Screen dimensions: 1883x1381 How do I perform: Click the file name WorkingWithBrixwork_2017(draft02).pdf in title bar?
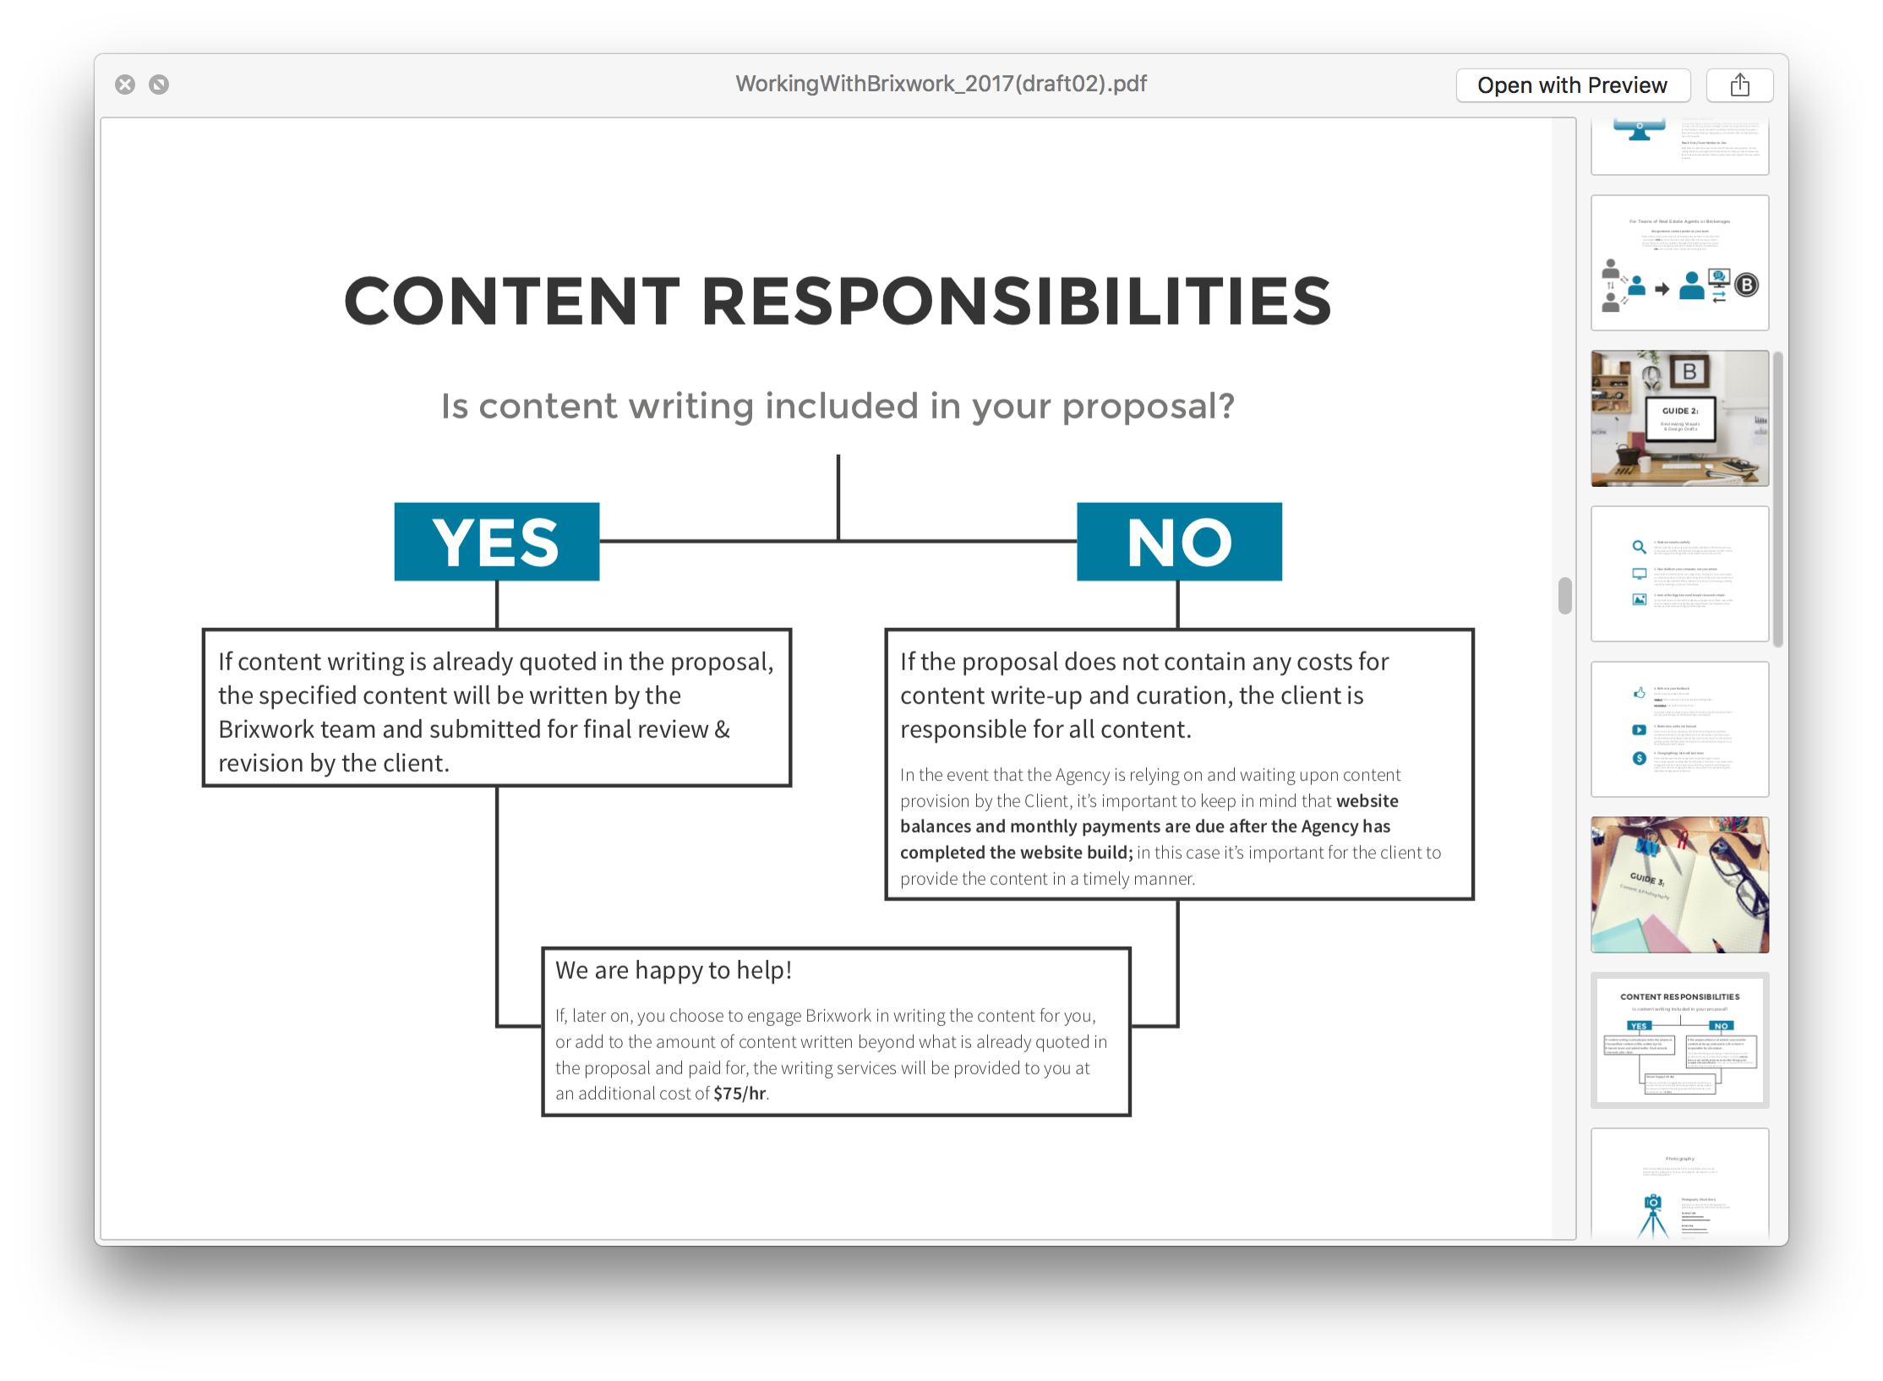941,84
